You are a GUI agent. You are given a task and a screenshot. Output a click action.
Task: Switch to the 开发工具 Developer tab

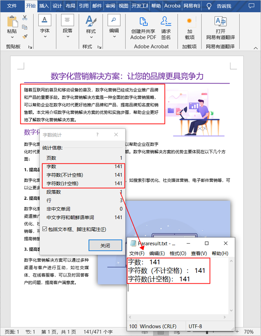tap(140, 6)
